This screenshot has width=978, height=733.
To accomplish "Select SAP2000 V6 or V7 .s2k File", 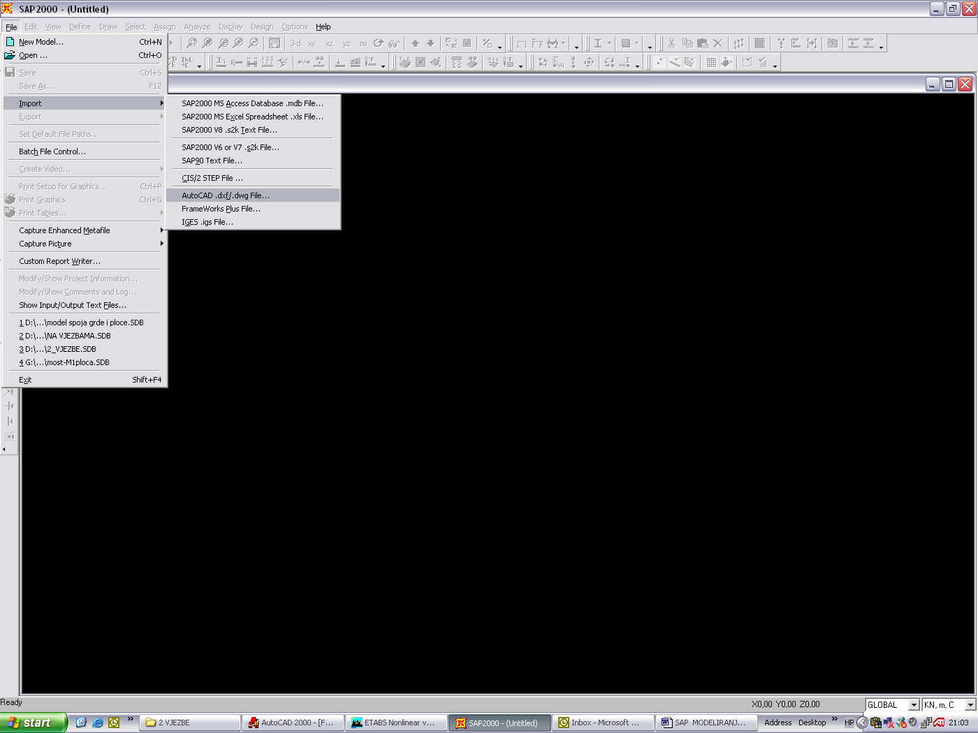I will (x=253, y=147).
